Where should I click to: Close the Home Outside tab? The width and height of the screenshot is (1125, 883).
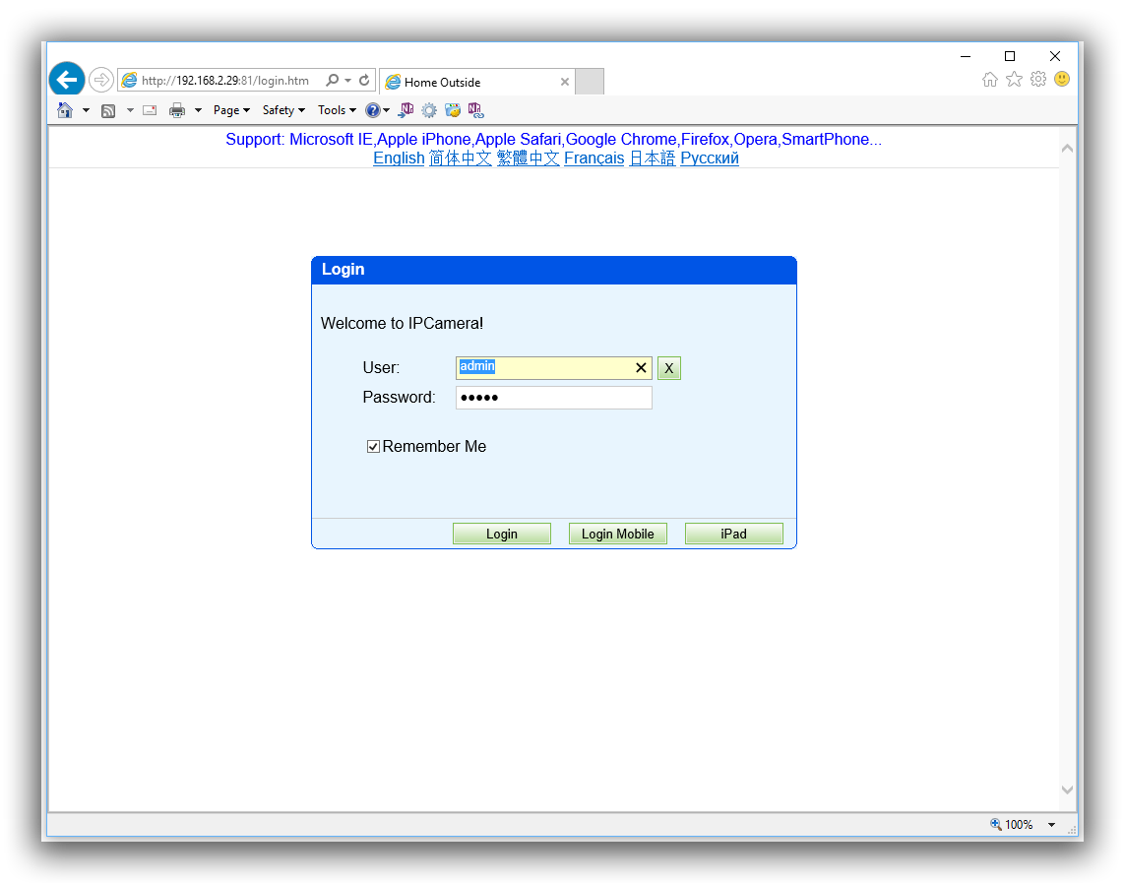point(565,82)
